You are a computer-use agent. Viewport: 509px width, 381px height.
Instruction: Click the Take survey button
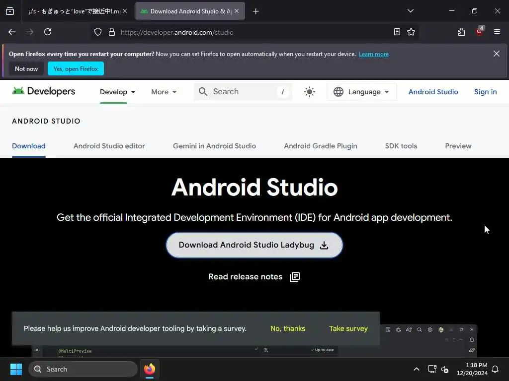pos(348,328)
